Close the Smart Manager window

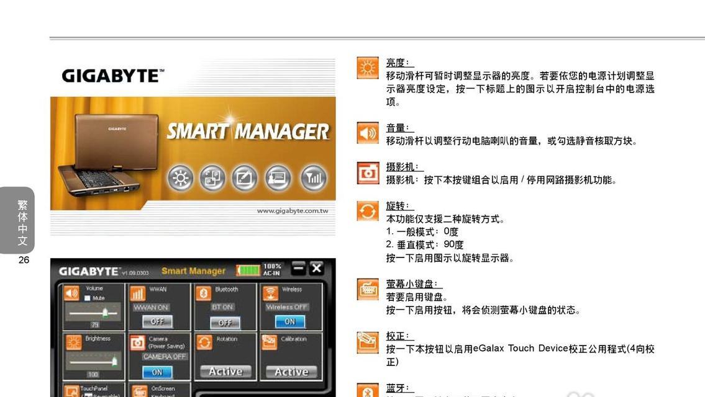click(x=317, y=268)
